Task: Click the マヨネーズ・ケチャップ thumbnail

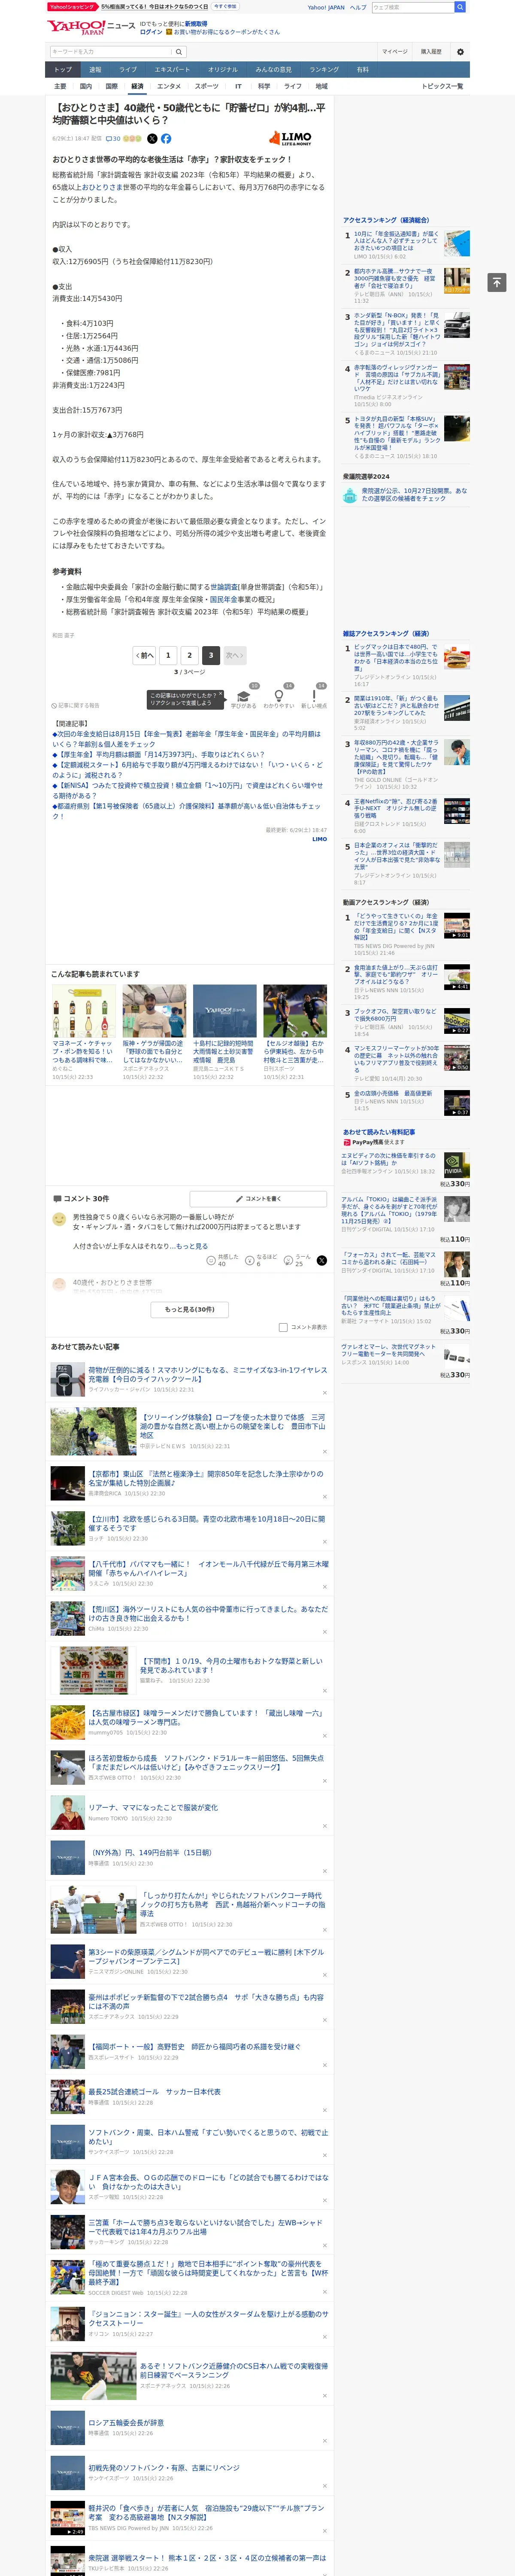Action: (x=84, y=1011)
